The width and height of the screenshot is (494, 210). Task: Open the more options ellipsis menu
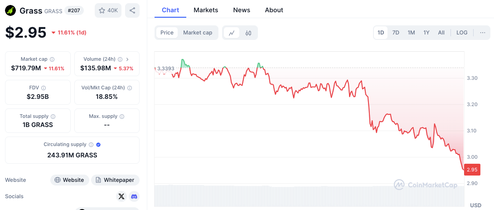[482, 33]
